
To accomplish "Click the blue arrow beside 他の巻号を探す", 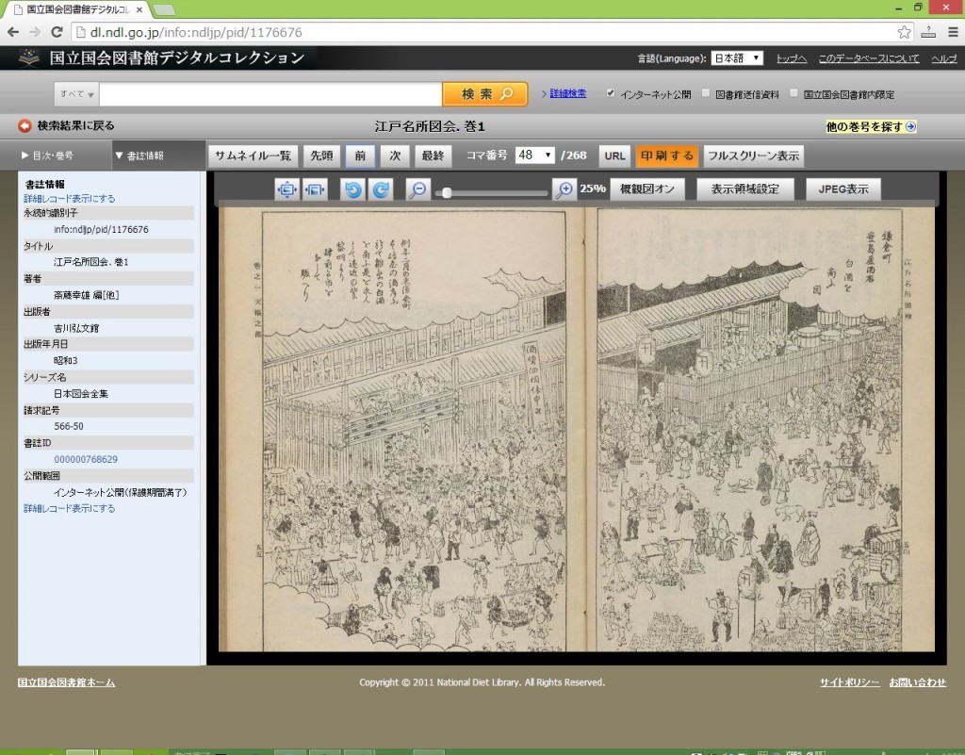I will click(x=911, y=126).
